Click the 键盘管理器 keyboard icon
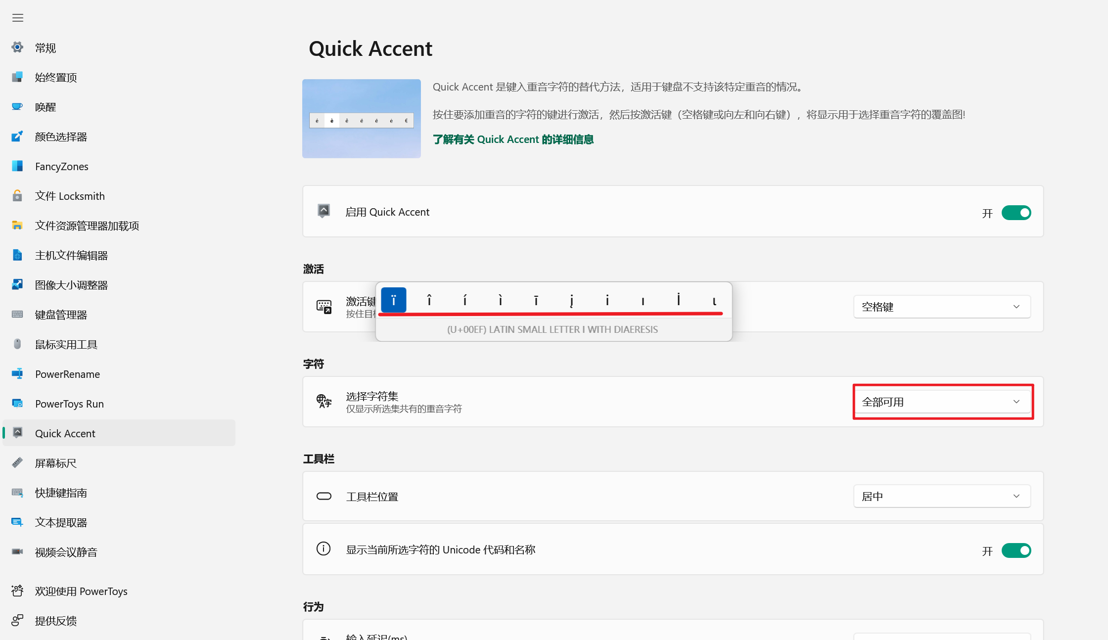 pos(17,315)
